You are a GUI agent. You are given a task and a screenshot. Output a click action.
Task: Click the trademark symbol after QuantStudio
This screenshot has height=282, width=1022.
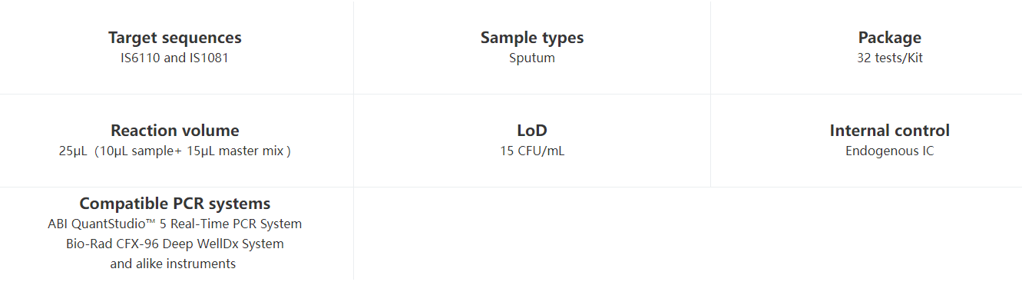coord(151,222)
